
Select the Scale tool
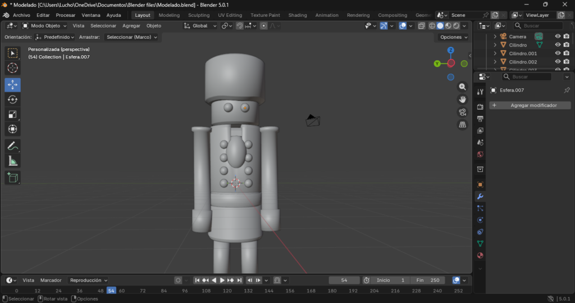point(12,115)
